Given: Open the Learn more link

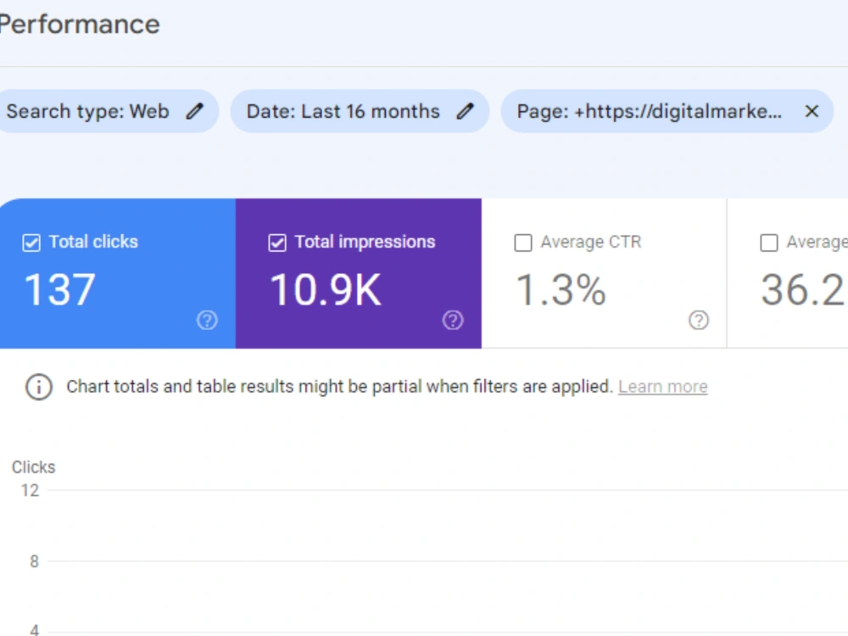Looking at the screenshot, I should point(663,387).
